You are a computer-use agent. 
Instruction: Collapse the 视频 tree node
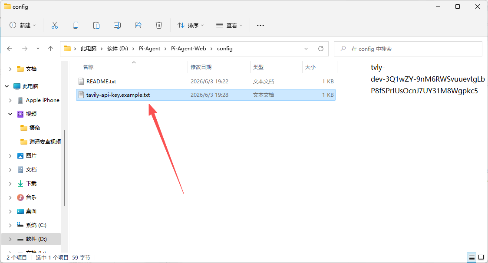pos(10,114)
